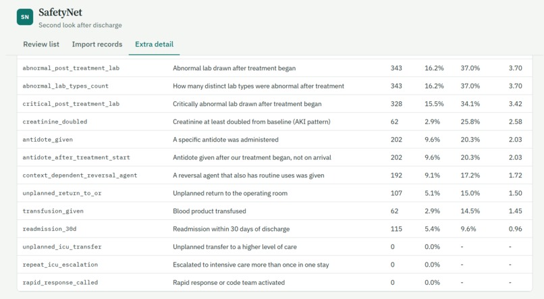
Task: Click 'How many distinct lab types' description
Action: [259, 86]
